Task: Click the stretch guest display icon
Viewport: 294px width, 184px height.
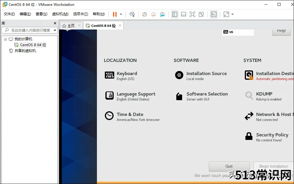Action: 226,14
